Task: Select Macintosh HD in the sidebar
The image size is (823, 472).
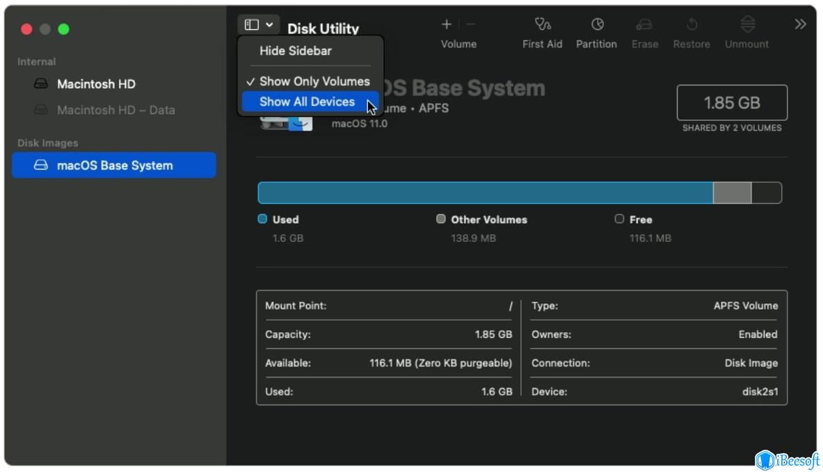Action: [114, 84]
